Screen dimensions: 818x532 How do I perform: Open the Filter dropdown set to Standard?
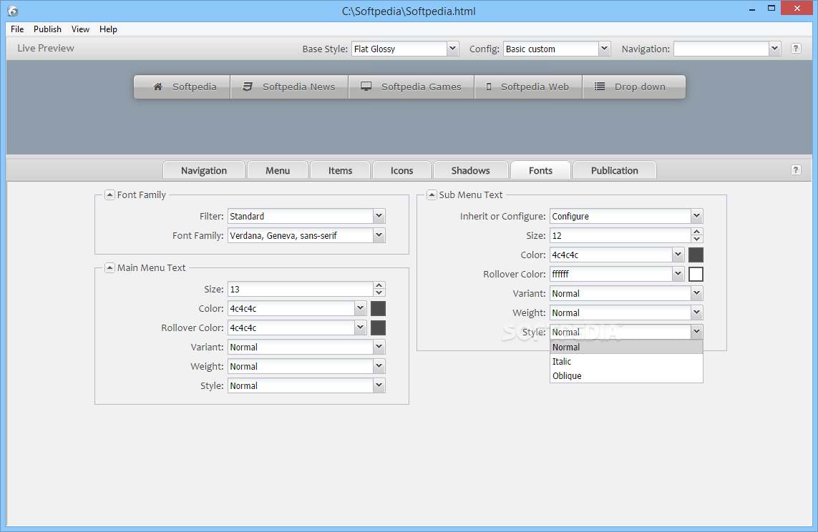pos(379,216)
